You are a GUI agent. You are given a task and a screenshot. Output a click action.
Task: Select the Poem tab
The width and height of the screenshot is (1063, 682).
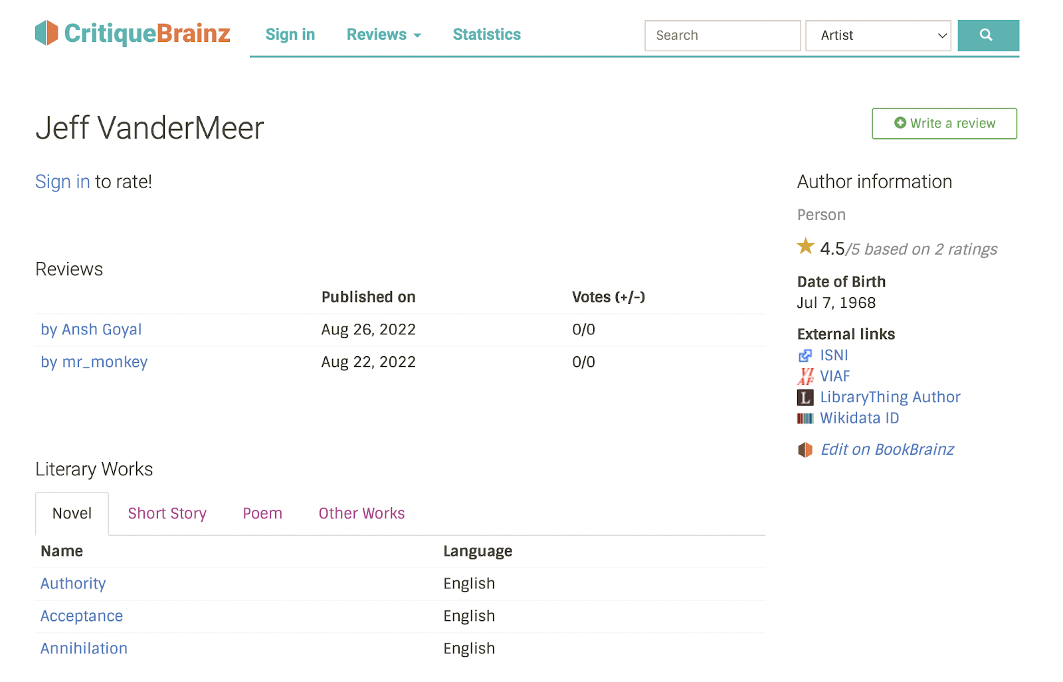point(262,513)
